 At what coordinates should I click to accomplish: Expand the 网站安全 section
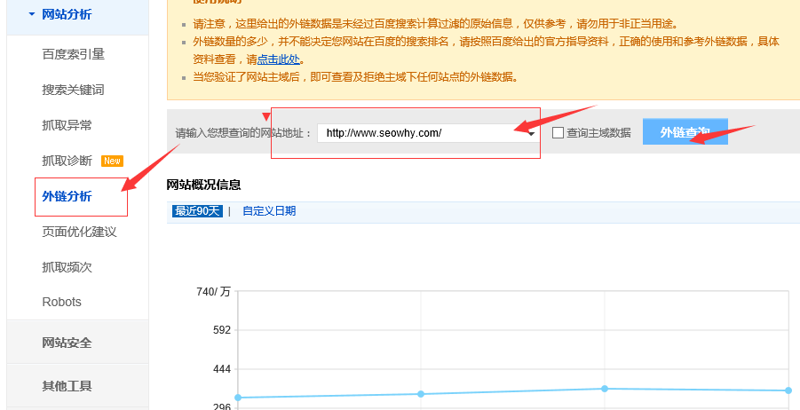(x=67, y=343)
